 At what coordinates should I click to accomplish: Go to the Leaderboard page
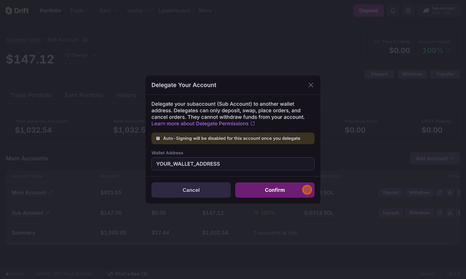click(x=174, y=10)
